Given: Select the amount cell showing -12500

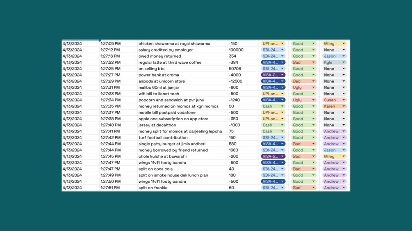Looking at the screenshot, I should point(243,81).
